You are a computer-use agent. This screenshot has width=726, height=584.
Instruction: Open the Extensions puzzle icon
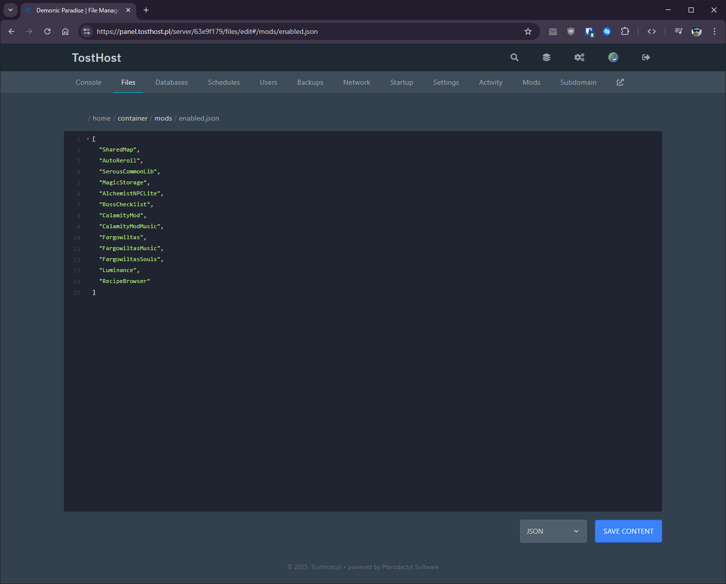click(x=625, y=31)
